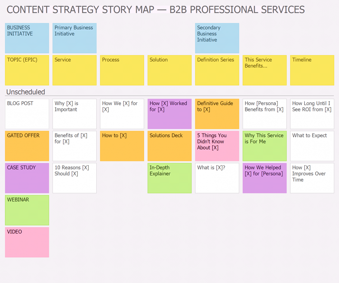This screenshot has width=339, height=283.
Task: Select the "10 Reasons [X] Should [X]" card
Action: (74, 178)
